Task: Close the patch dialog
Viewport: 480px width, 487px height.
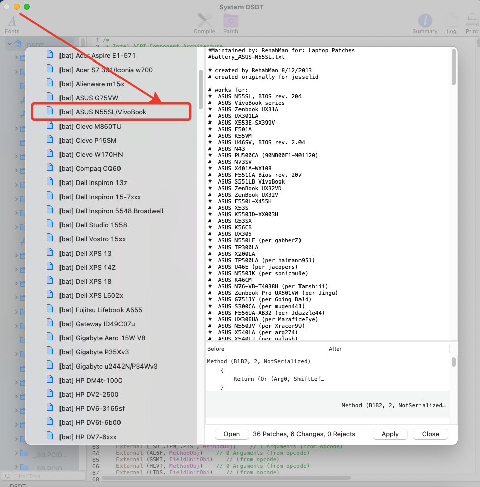Action: click(x=430, y=434)
